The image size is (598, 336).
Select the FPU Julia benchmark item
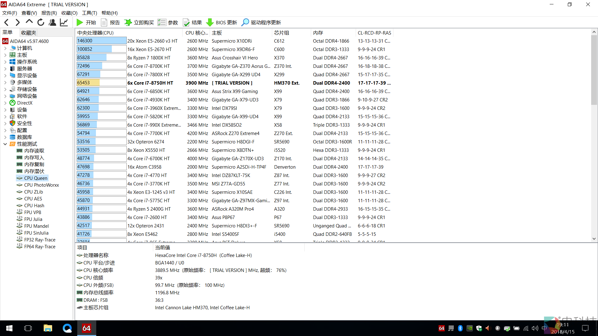(33, 219)
